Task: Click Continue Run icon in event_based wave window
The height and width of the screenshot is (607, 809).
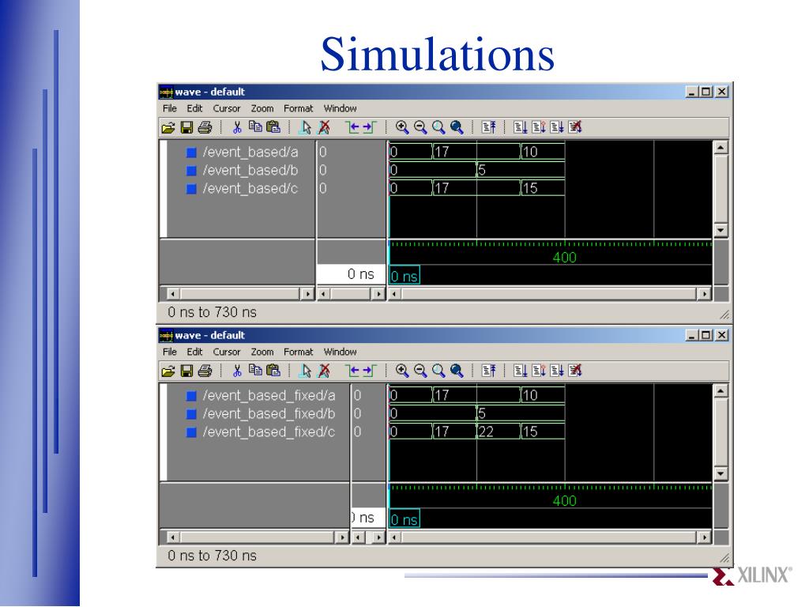Action: coord(539,127)
